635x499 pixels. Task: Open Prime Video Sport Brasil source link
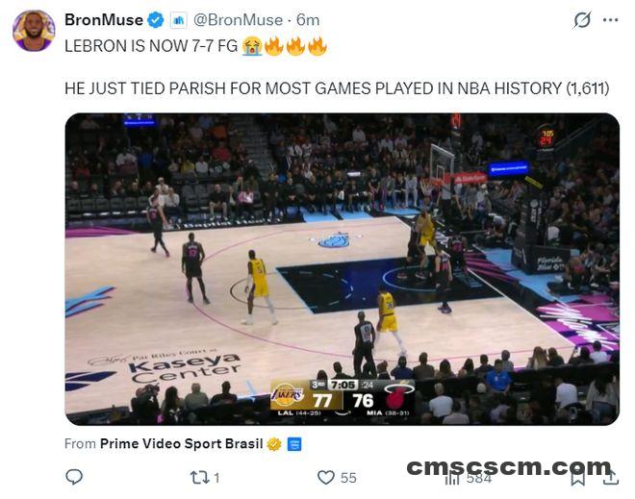182,443
